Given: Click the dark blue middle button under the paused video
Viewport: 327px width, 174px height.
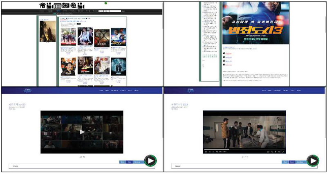Looking at the screenshot, I should click(x=129, y=162).
